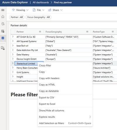Open the Partner : All filter
This screenshot has width=117, height=130.
[x=17, y=17]
